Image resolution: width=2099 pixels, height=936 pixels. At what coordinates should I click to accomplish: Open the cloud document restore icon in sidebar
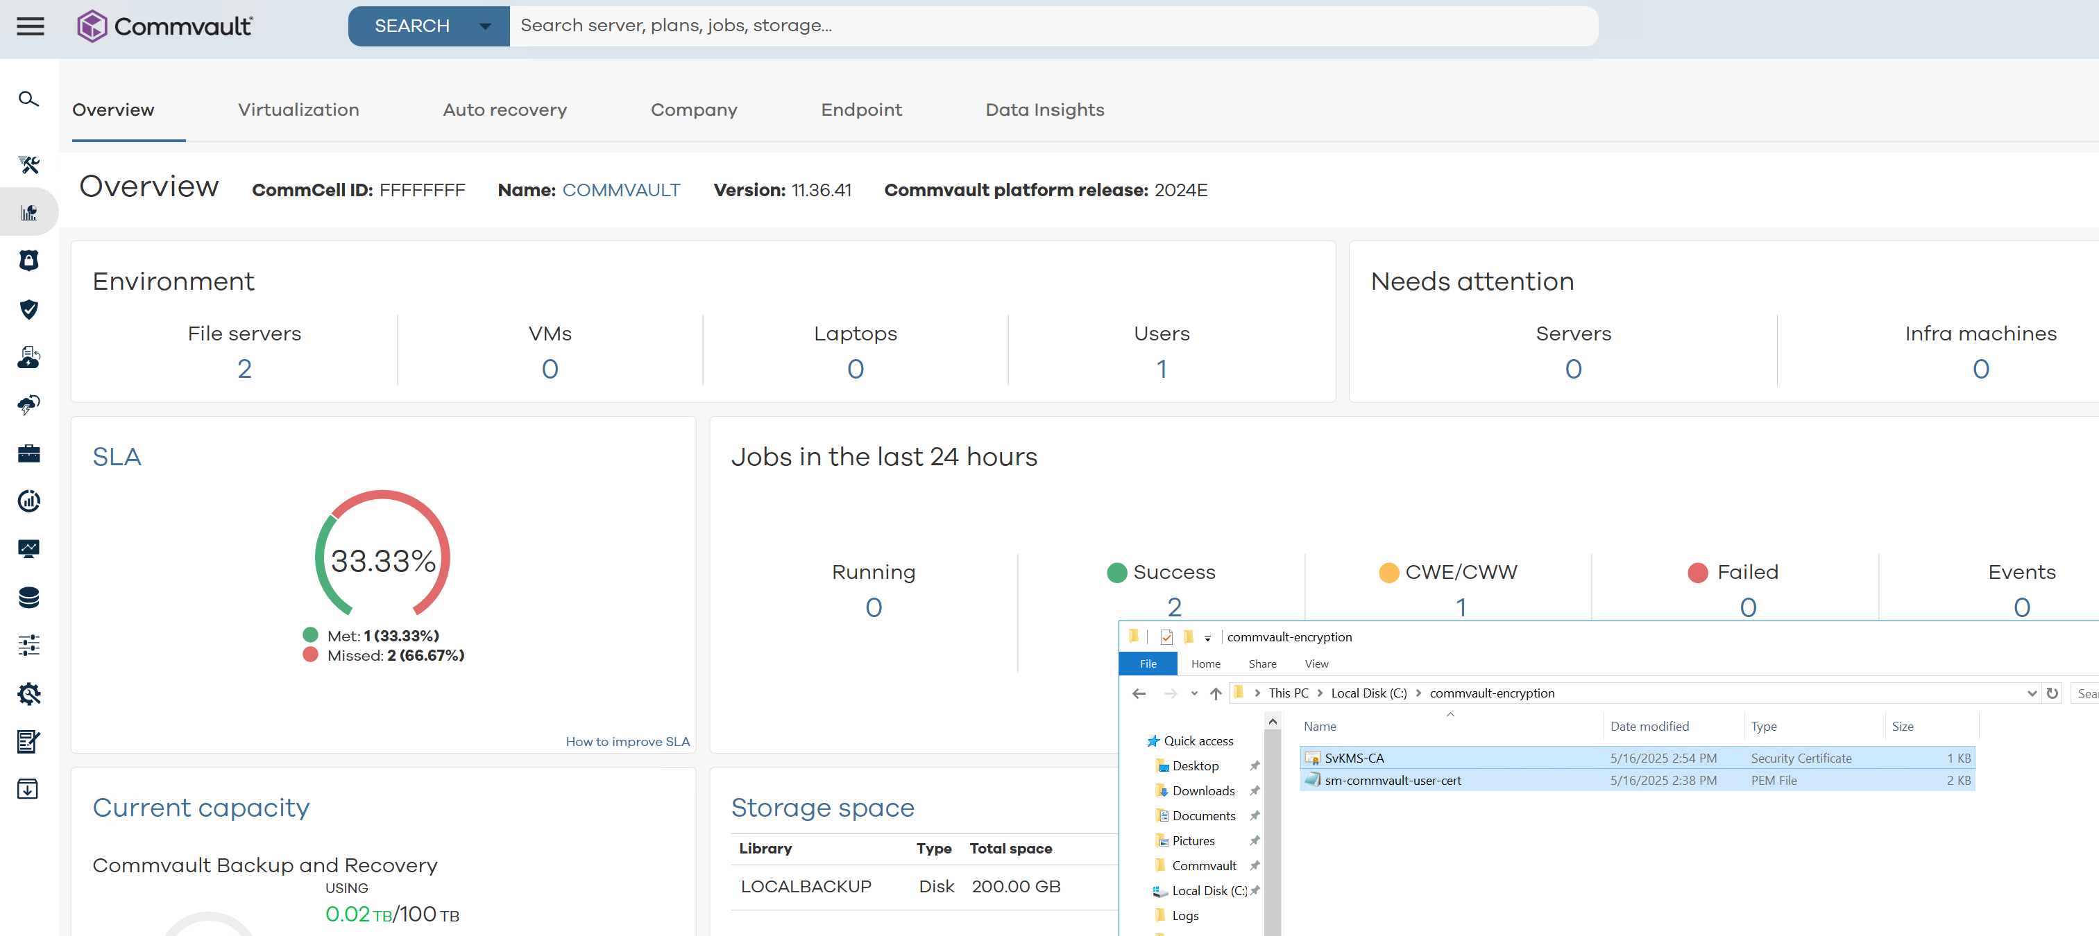(28, 356)
